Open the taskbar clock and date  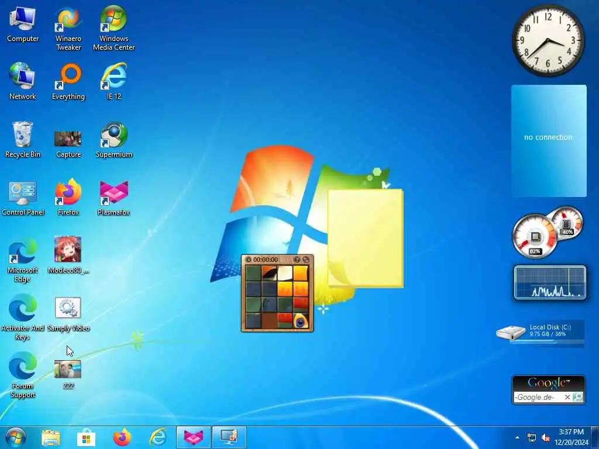(572, 437)
